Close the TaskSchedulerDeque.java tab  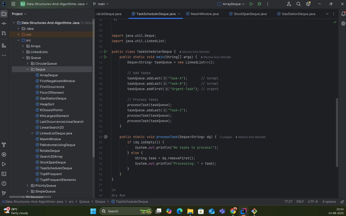pos(179,14)
